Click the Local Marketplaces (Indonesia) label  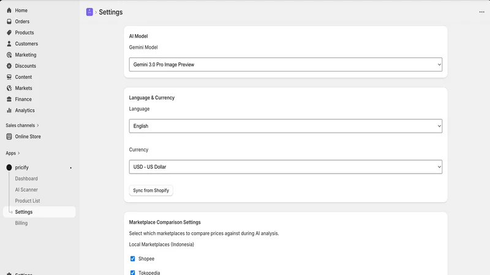161,244
